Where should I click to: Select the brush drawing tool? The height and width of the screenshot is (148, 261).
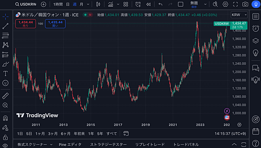pyautogui.click(x=5, y=64)
